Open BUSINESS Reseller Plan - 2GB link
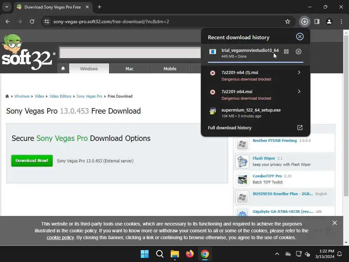Screen dimensions: 349x262 (283, 194)
